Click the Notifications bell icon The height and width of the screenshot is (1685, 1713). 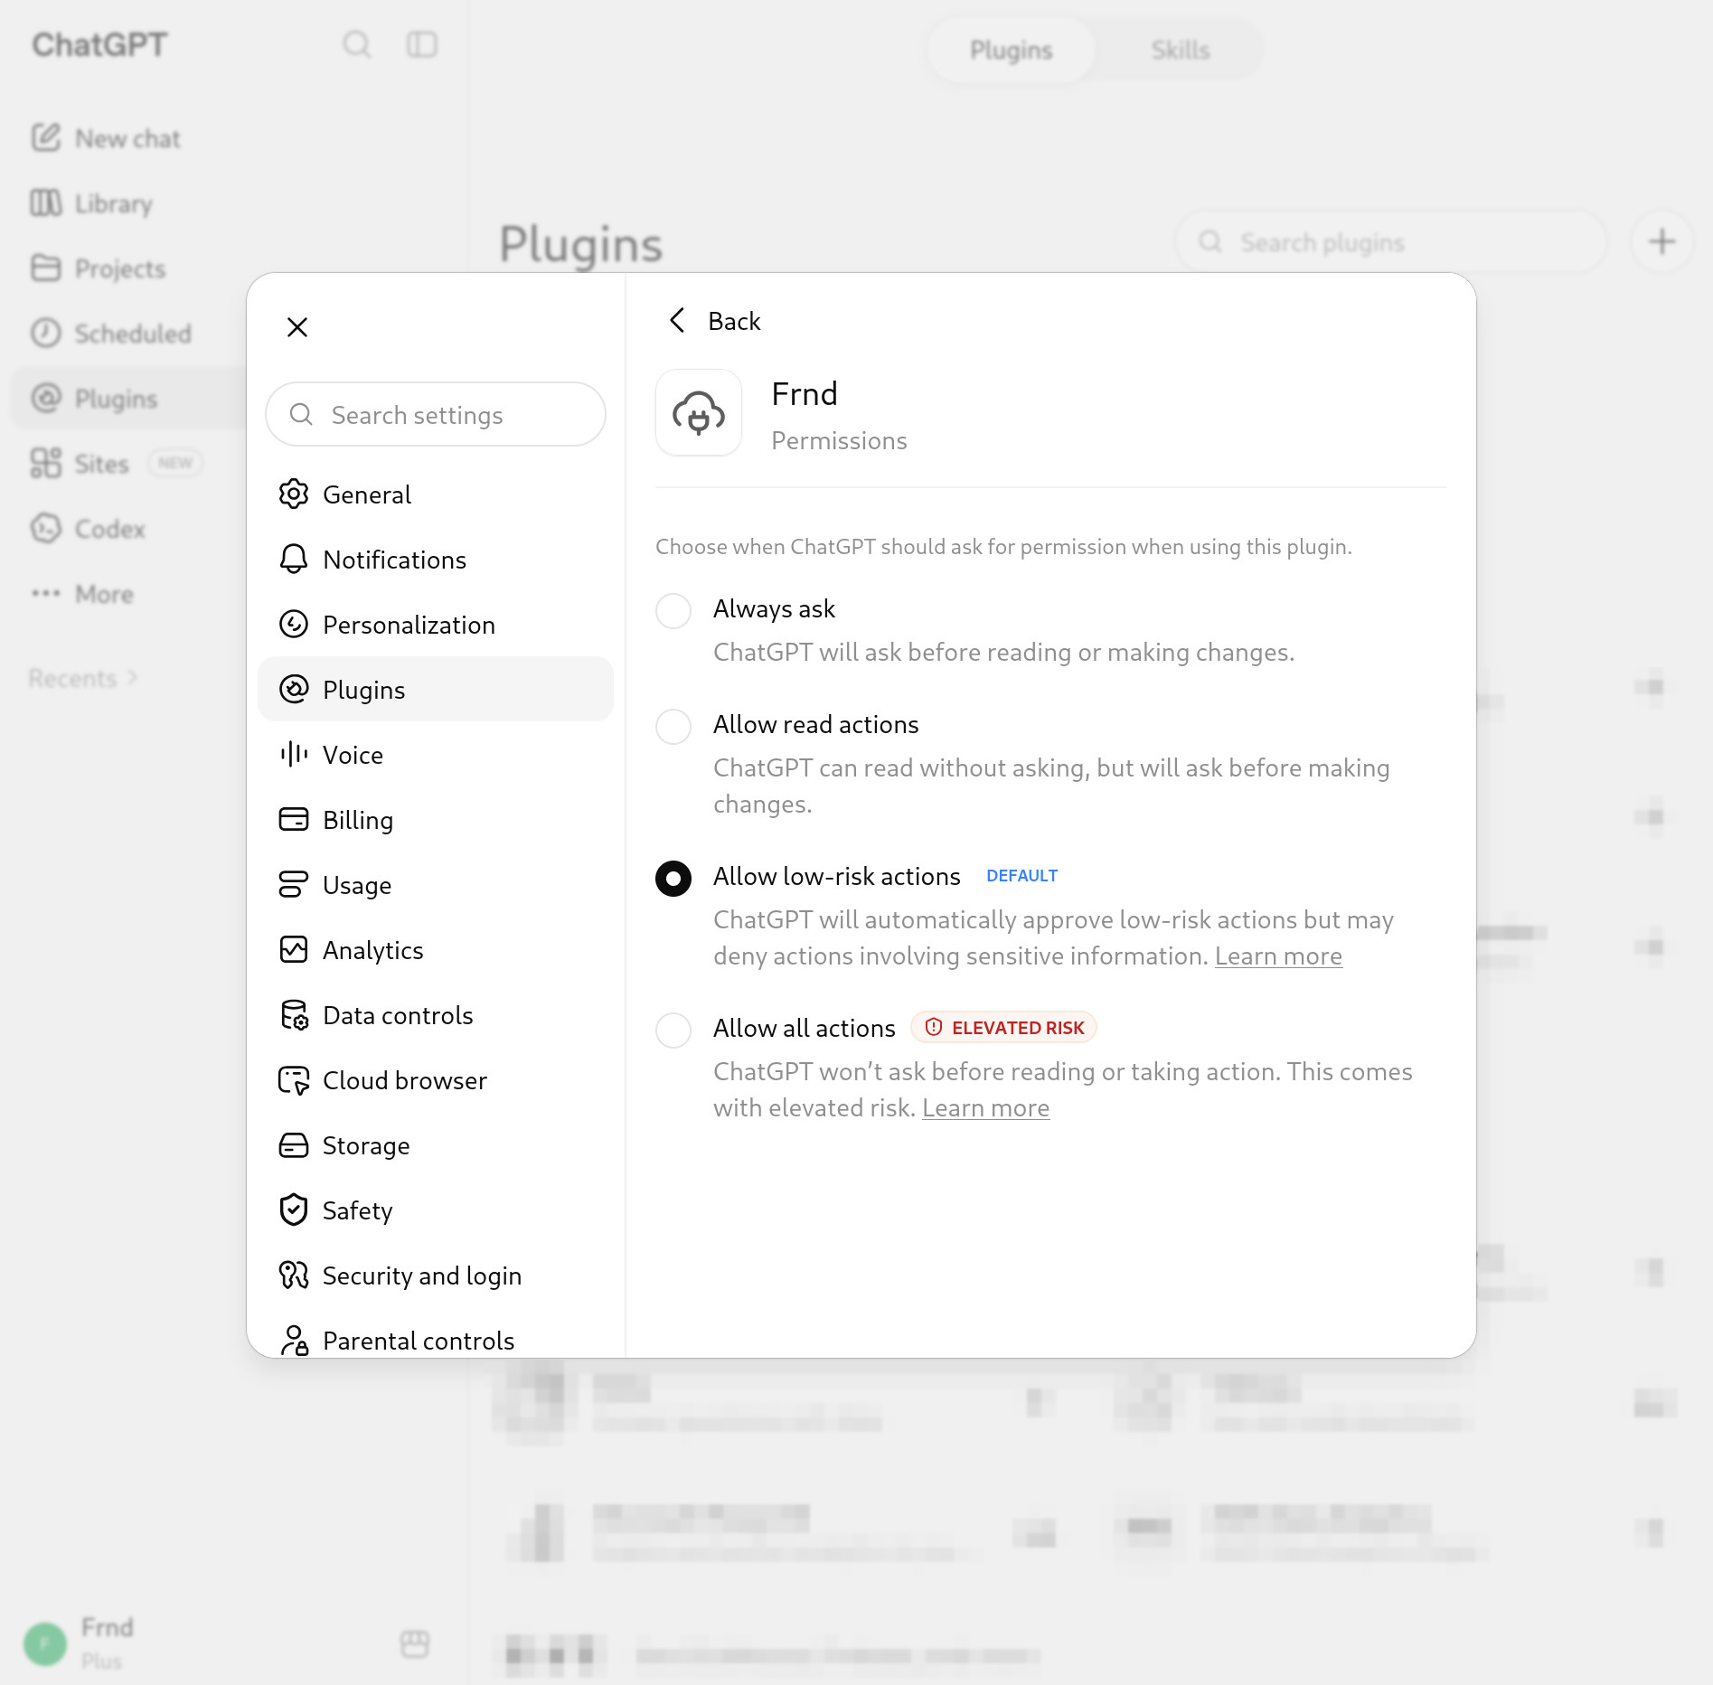coord(294,560)
